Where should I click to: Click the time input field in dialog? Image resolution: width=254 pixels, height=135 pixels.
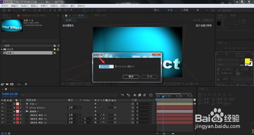(106, 66)
